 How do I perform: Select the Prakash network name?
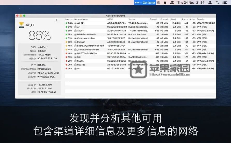(81, 42)
